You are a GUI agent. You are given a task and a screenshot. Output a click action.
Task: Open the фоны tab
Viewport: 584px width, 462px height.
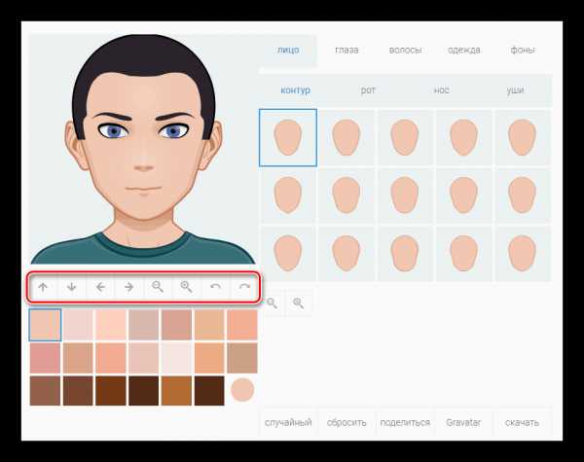click(522, 50)
